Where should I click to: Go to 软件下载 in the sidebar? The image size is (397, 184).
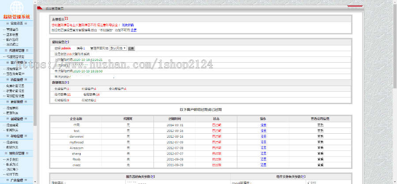point(12,174)
